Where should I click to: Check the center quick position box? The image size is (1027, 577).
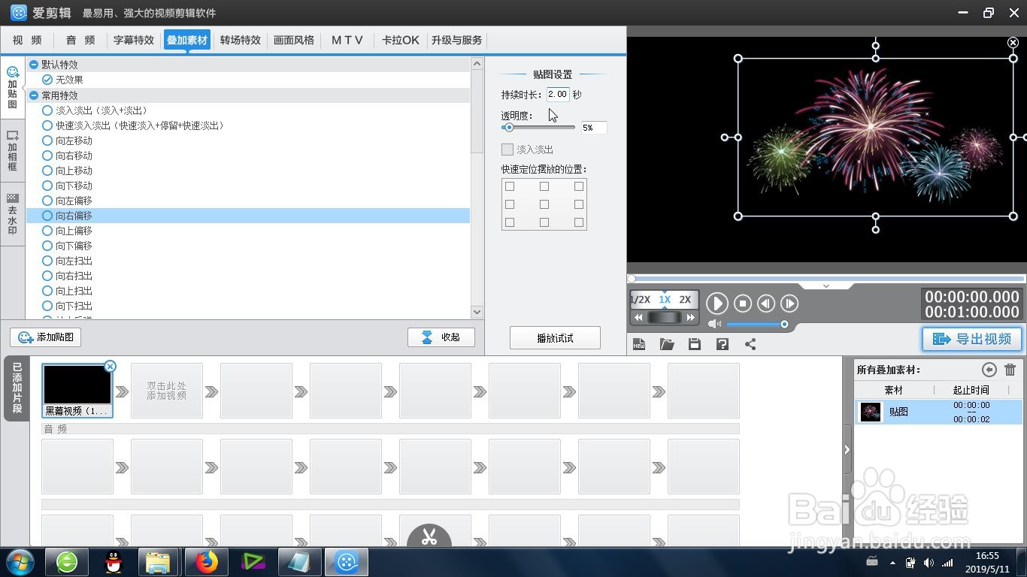point(544,204)
